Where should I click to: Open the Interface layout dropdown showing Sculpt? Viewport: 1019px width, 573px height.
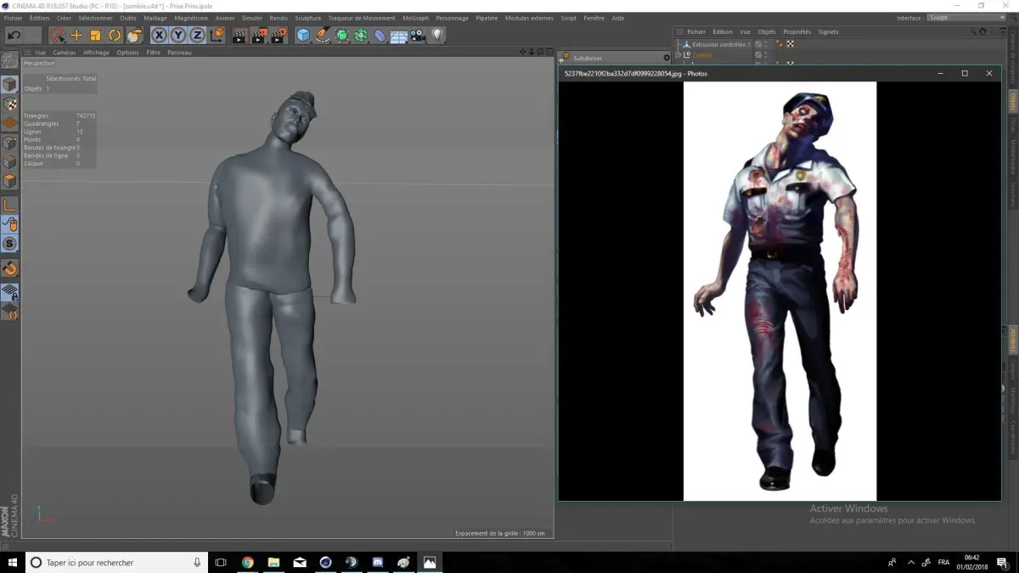[966, 18]
